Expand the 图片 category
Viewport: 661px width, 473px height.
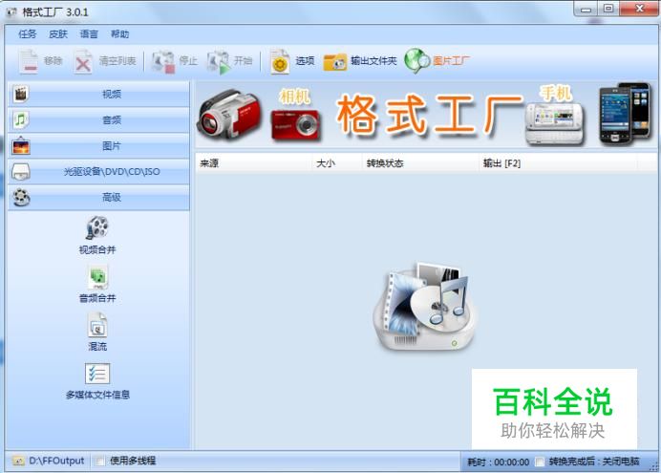98,146
